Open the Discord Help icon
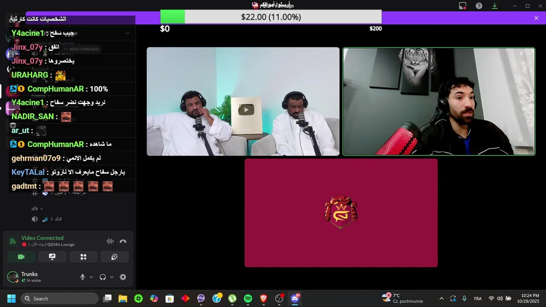Image resolution: width=546 pixels, height=307 pixels. (479, 6)
